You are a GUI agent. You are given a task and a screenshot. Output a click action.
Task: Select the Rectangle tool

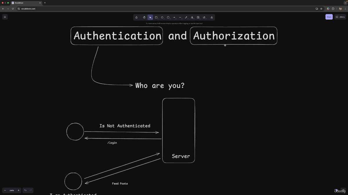(156, 17)
